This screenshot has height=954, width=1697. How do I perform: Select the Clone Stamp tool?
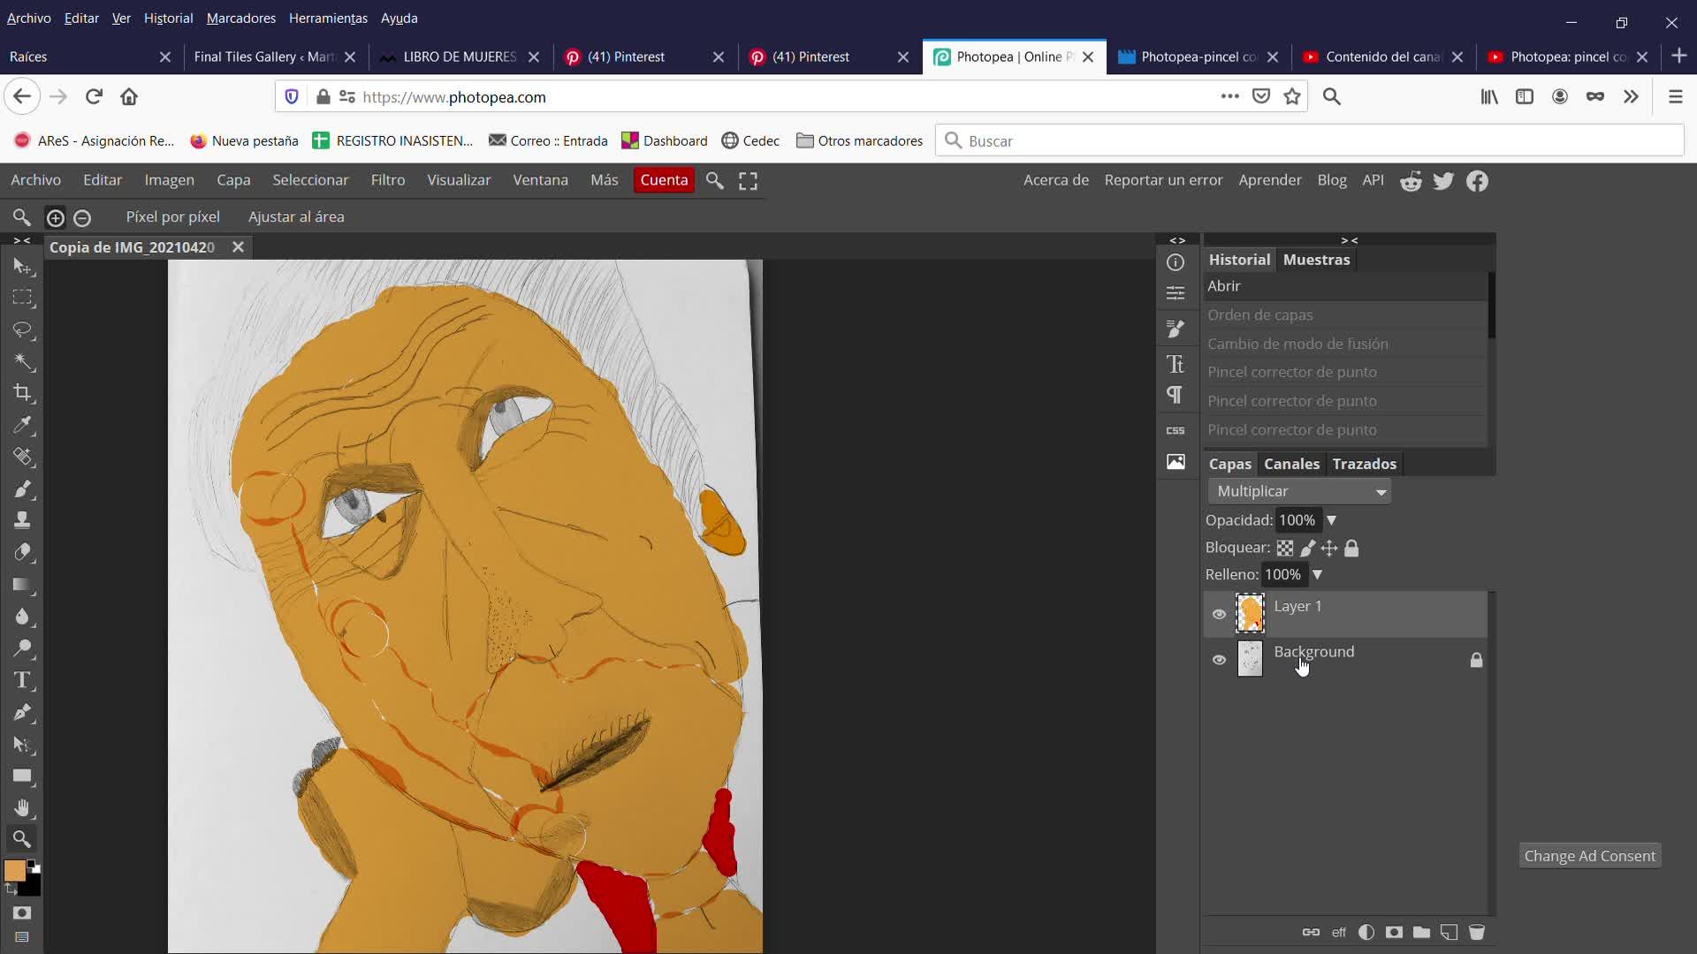23,520
